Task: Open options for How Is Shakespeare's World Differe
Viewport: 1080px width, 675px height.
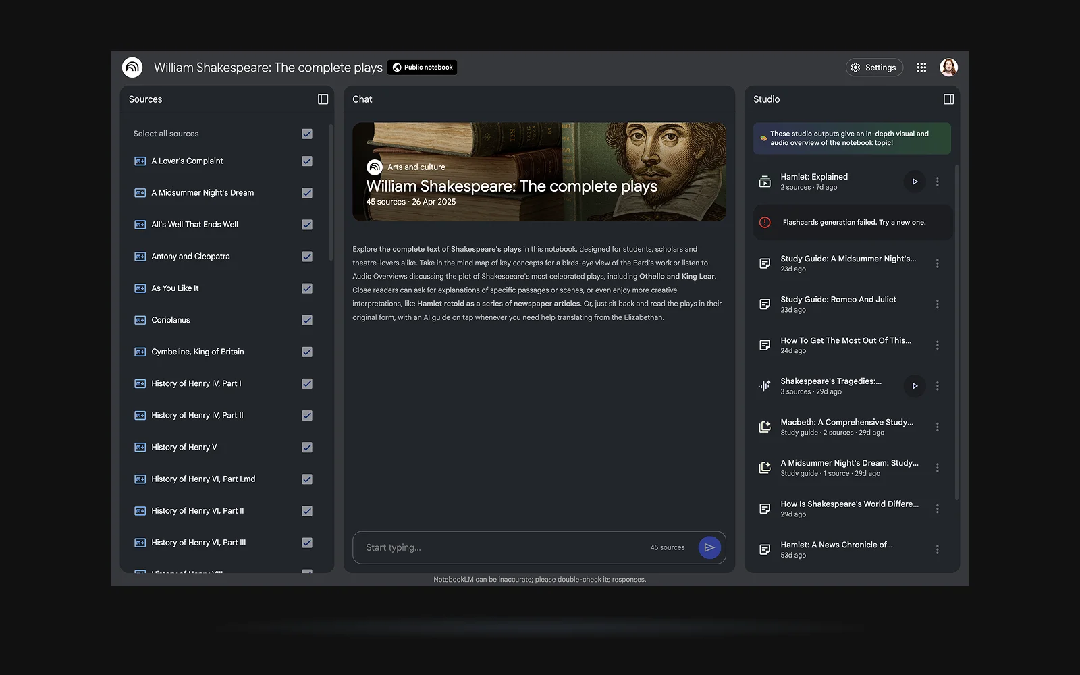Action: coord(937,508)
